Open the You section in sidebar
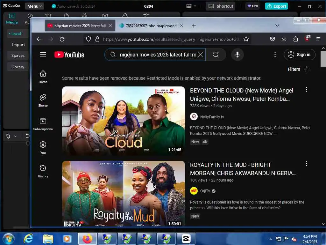The width and height of the screenshot is (326, 245). [43, 147]
